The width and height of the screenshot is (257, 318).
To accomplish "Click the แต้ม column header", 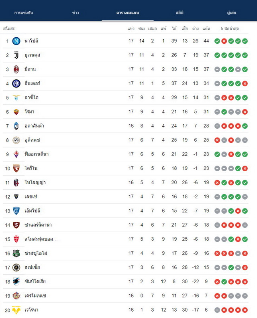I will 206,28.
